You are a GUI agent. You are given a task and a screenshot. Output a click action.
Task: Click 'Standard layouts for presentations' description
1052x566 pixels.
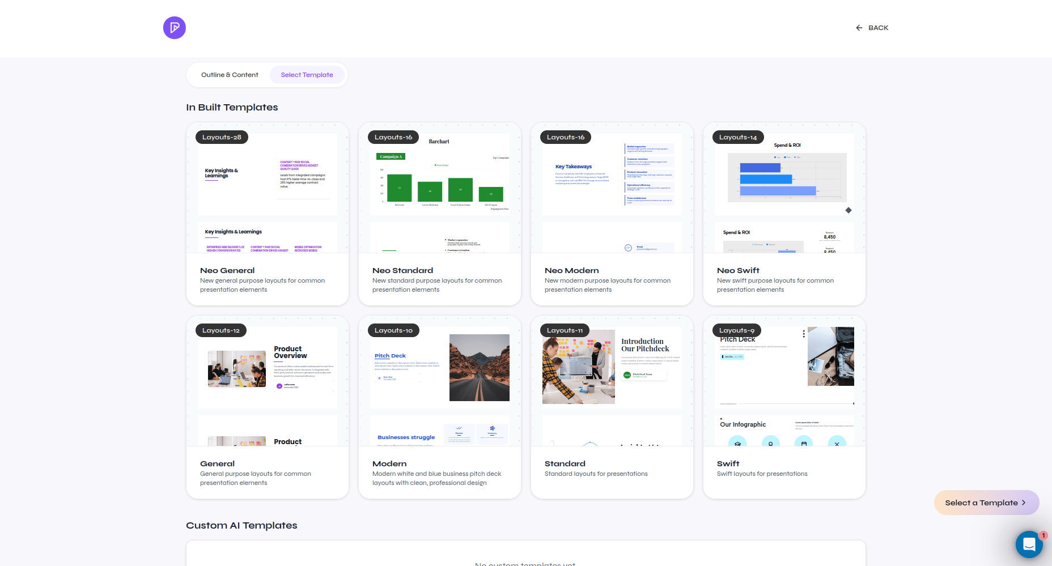click(596, 474)
